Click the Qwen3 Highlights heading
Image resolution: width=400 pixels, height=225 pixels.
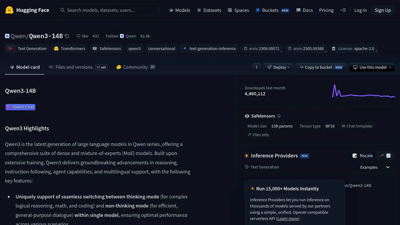pyautogui.click(x=27, y=128)
